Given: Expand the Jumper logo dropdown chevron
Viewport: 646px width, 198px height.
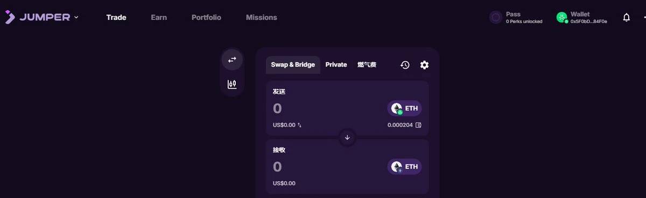Looking at the screenshot, I should [x=76, y=17].
